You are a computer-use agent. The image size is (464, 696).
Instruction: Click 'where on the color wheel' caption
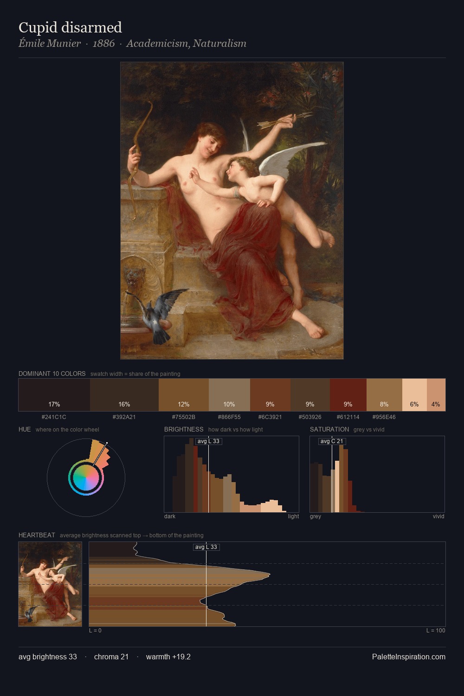pos(67,430)
